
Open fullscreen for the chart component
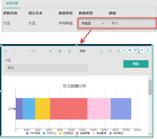tap(124, 50)
